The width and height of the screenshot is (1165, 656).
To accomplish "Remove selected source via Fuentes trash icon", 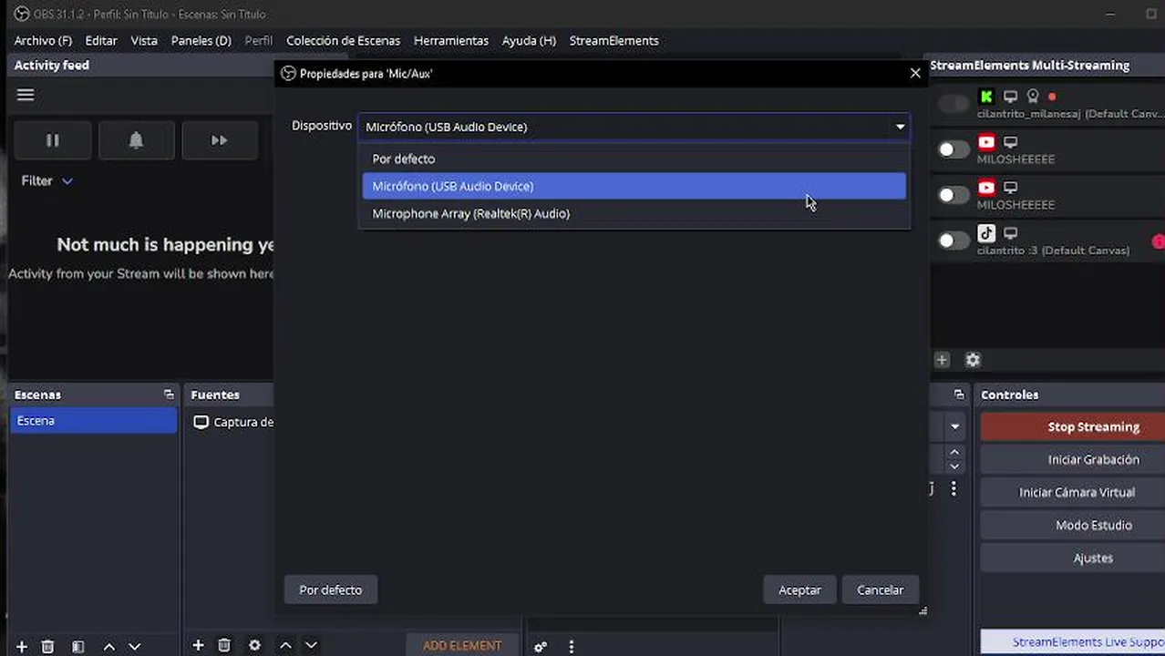I will point(224,645).
